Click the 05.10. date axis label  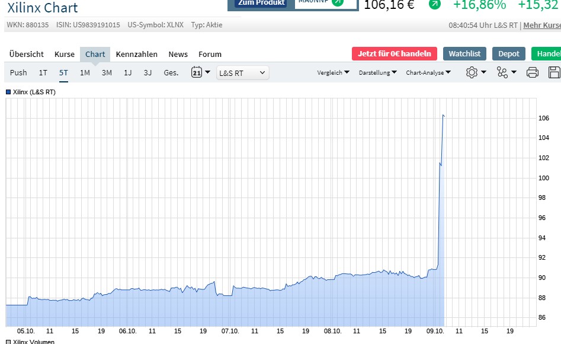pos(25,331)
